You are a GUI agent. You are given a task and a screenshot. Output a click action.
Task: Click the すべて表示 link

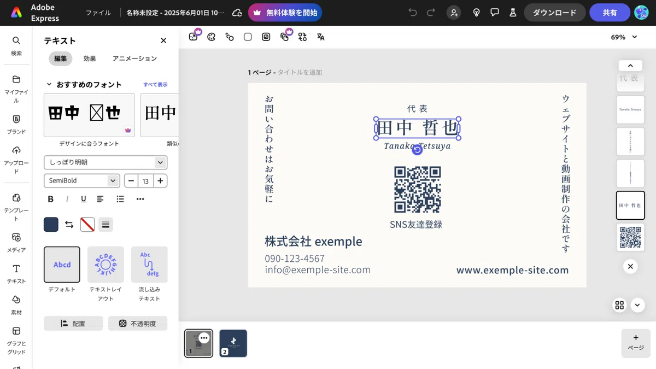click(155, 85)
